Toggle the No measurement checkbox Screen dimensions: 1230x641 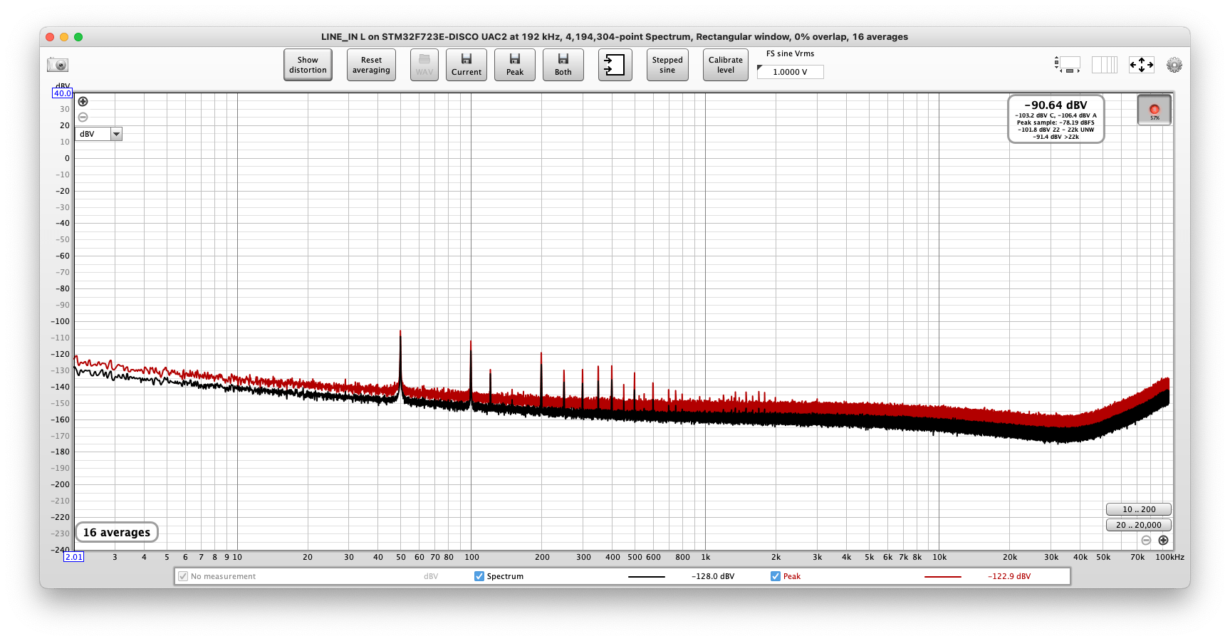point(183,576)
